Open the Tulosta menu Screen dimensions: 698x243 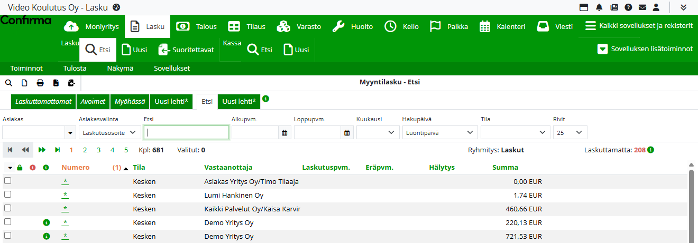click(x=75, y=69)
